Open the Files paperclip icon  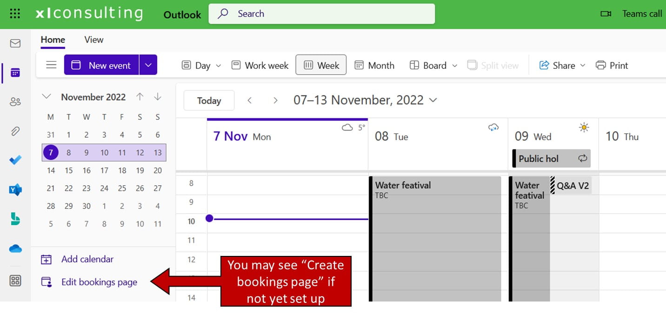tap(15, 131)
